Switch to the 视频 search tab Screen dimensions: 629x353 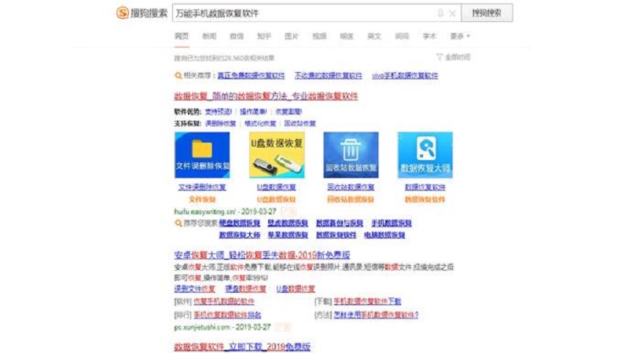point(318,36)
